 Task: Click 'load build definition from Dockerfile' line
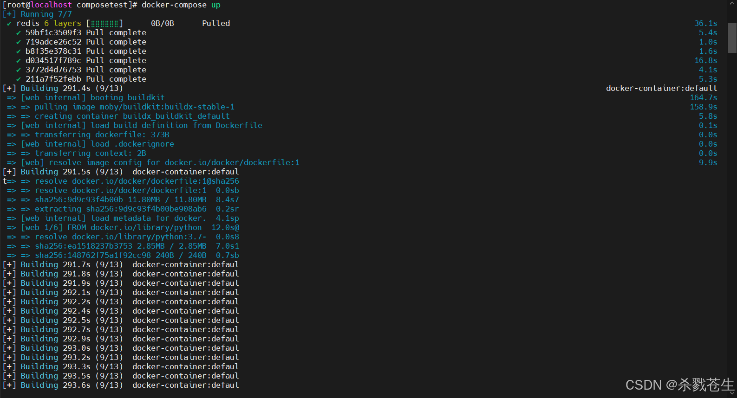pyautogui.click(x=135, y=125)
